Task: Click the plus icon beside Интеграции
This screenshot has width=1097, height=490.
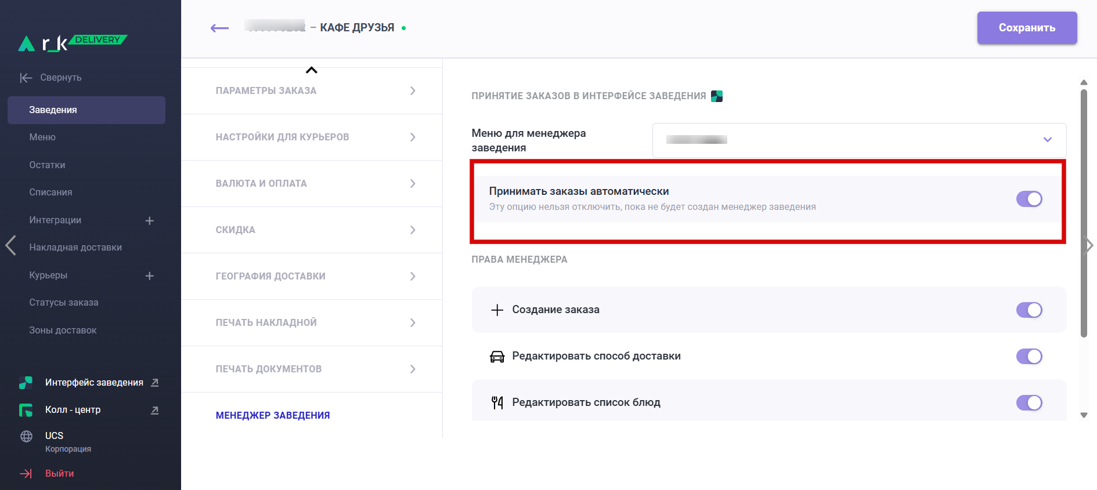Action: 149,220
